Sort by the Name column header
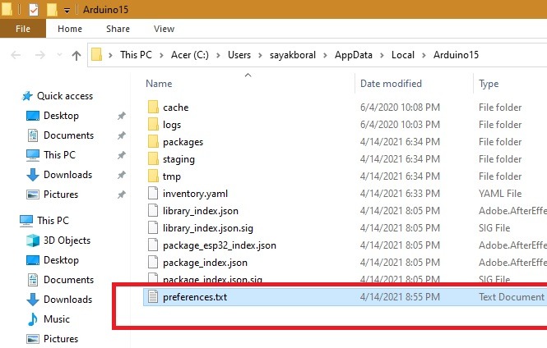547x348 pixels. [x=159, y=84]
